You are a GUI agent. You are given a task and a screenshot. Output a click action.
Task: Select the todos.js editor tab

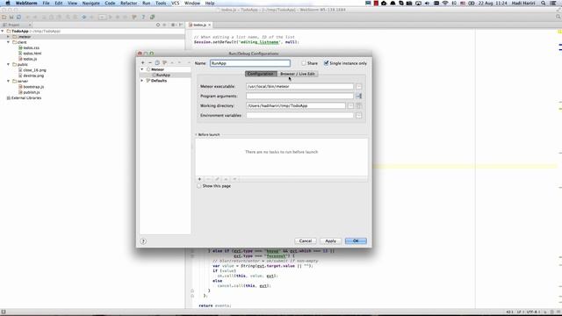[199, 25]
